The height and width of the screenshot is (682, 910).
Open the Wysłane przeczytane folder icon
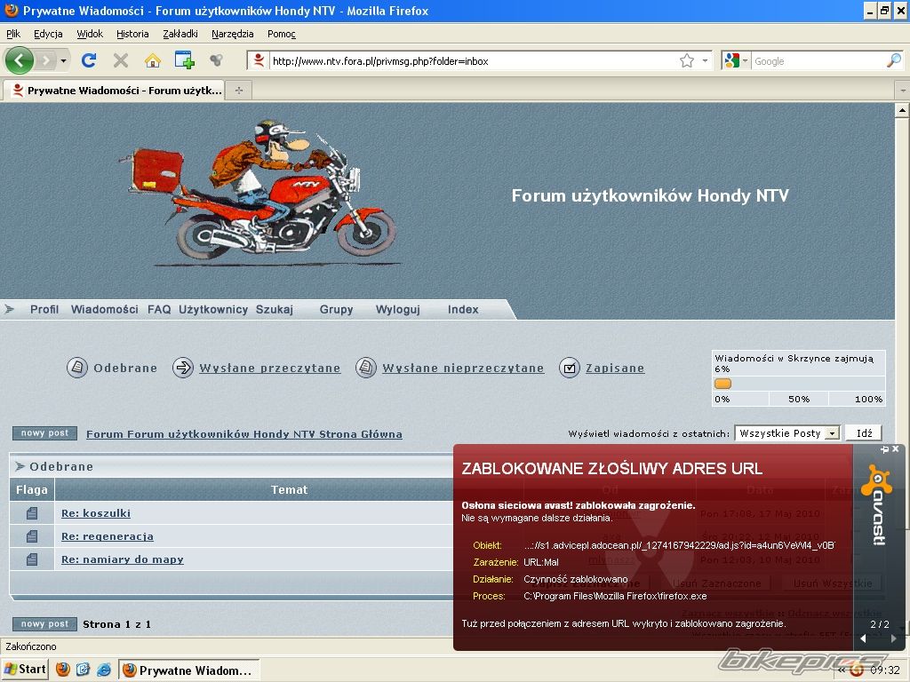[x=183, y=368]
